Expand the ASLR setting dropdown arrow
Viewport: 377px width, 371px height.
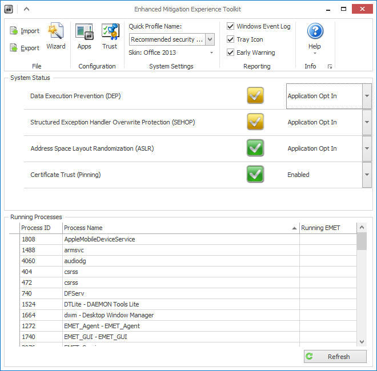(x=367, y=148)
